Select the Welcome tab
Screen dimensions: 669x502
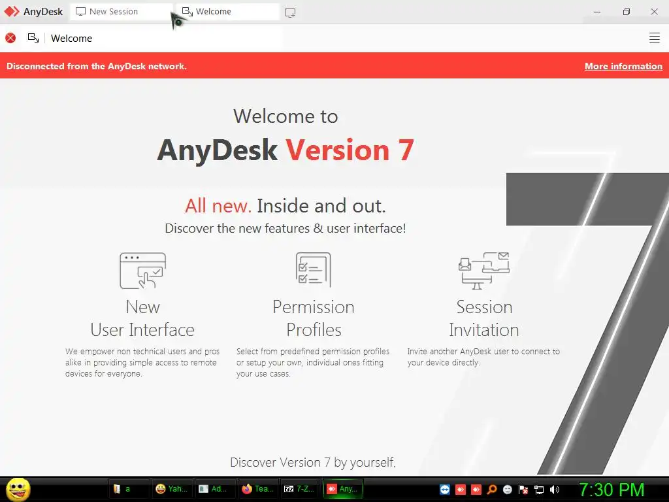[x=228, y=12]
